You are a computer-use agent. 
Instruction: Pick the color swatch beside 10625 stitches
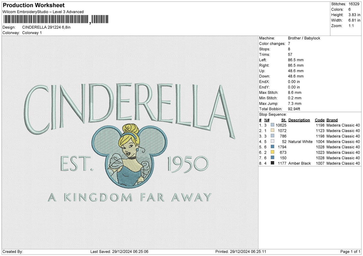(x=273, y=125)
